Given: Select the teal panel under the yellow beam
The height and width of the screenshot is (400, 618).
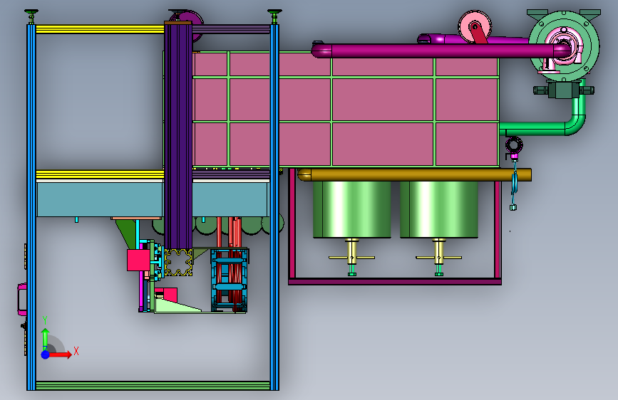Looking at the screenshot, I should click(x=100, y=199).
